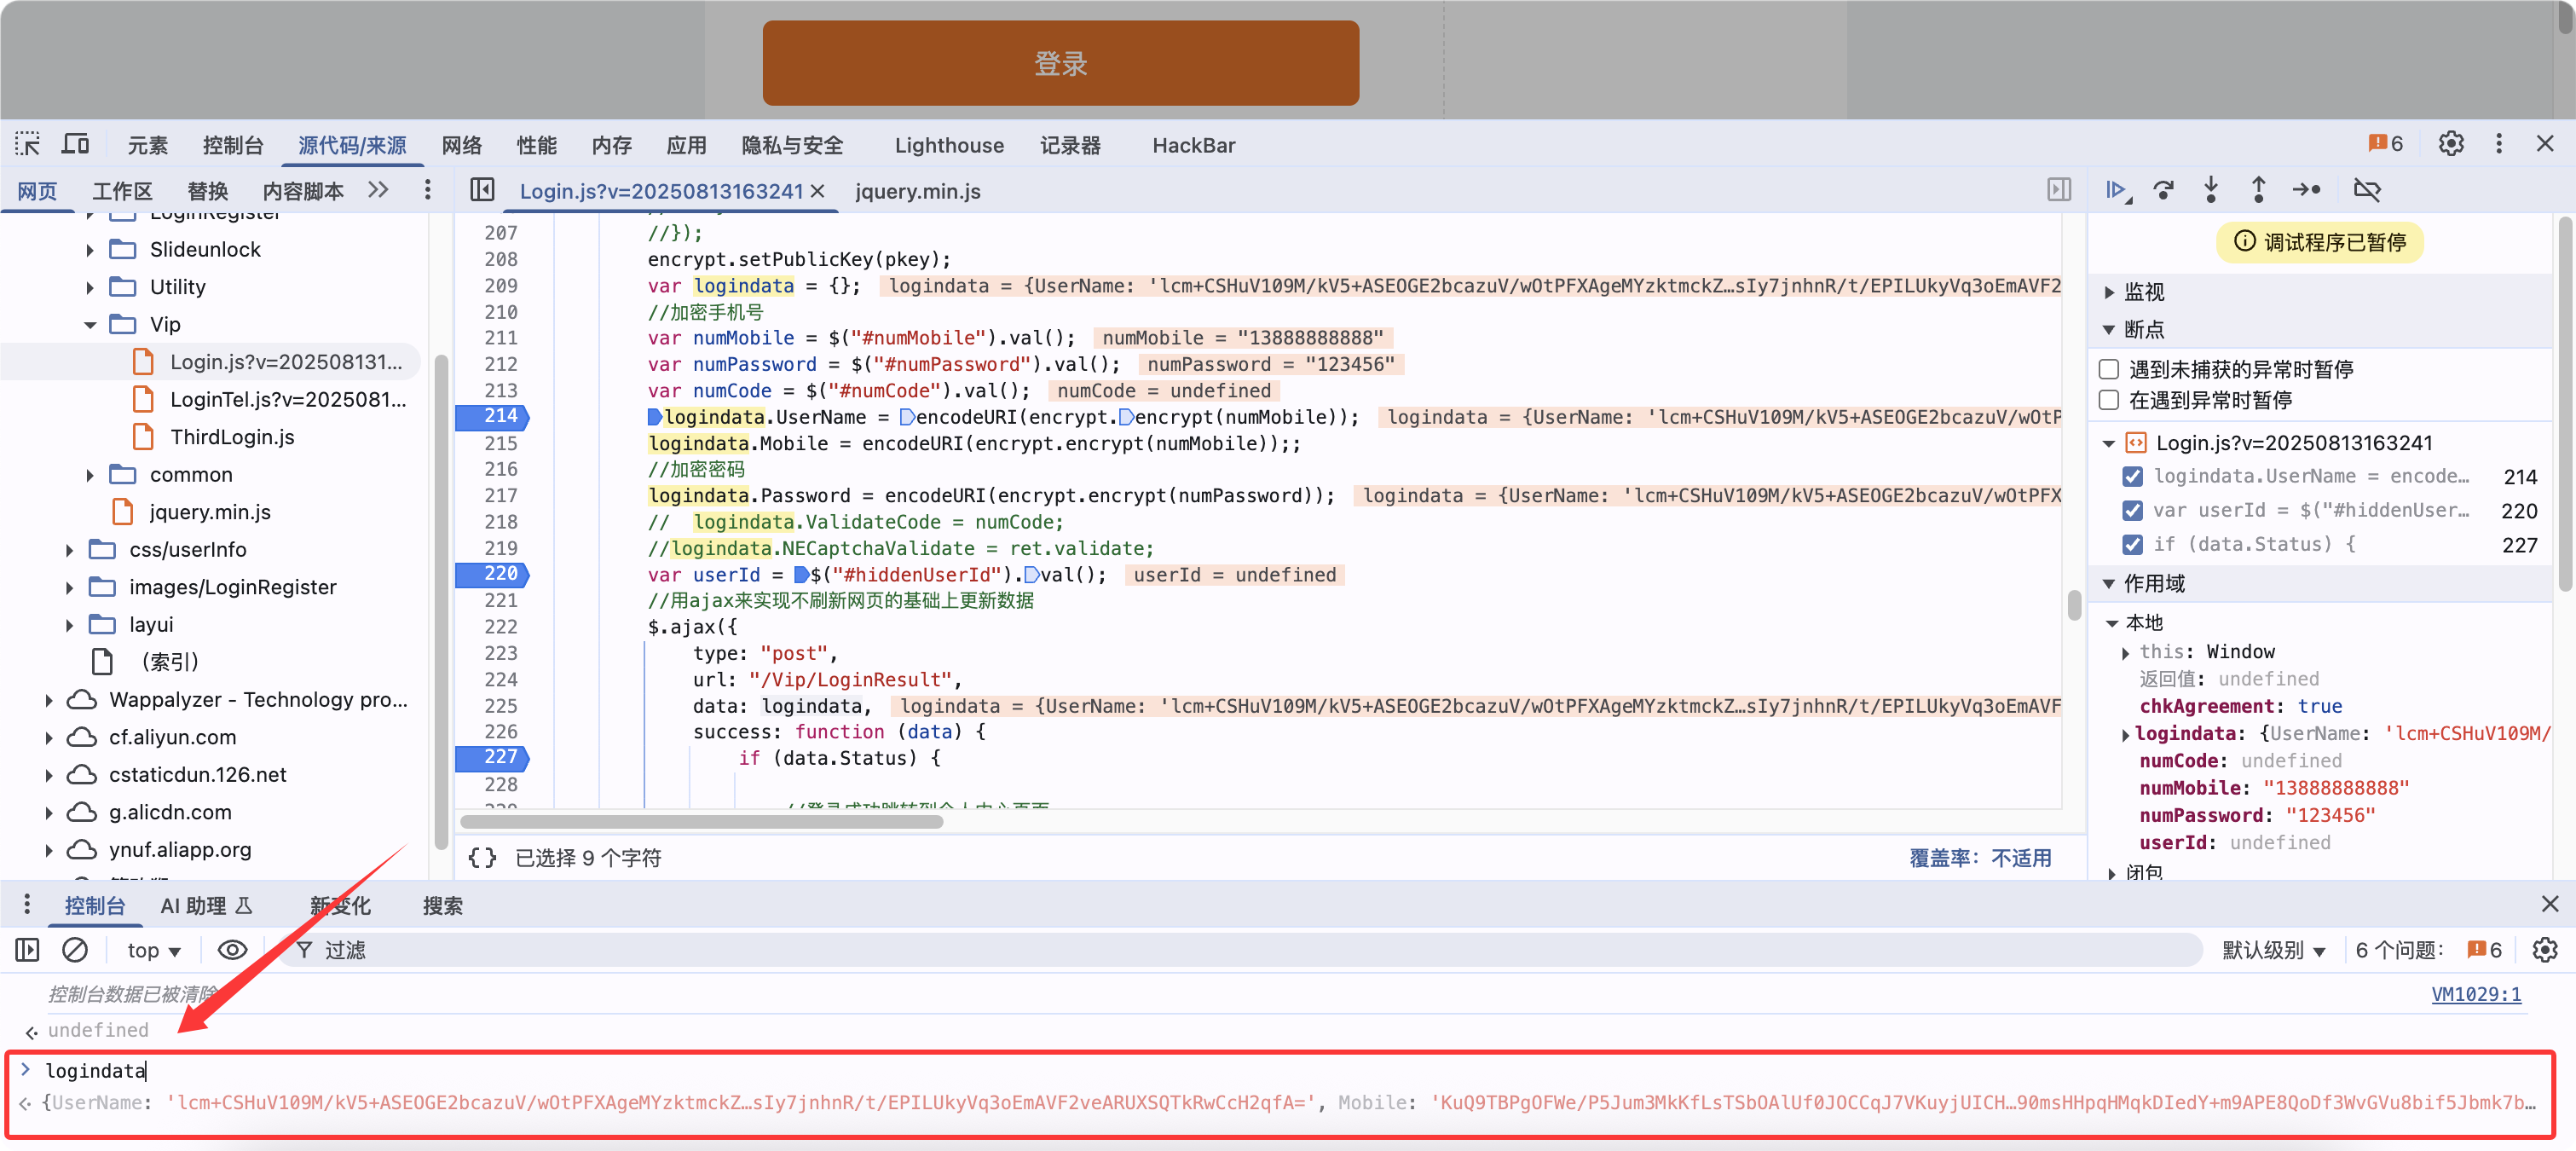Resume script execution in debugger

click(2116, 190)
